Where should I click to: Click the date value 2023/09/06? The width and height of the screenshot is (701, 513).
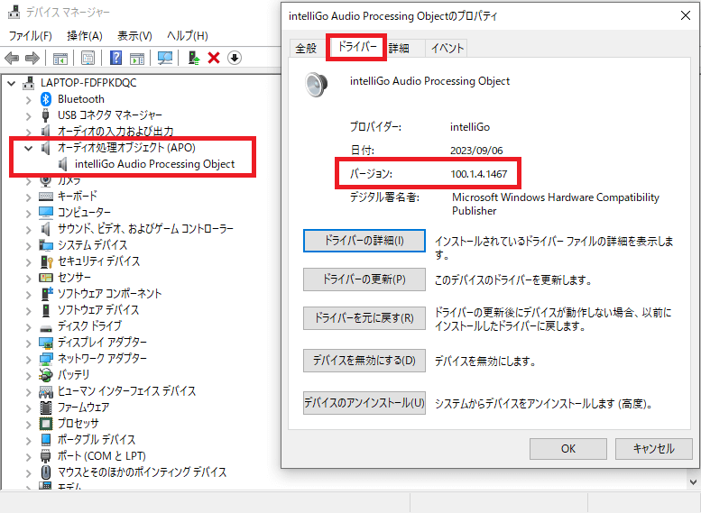476,151
